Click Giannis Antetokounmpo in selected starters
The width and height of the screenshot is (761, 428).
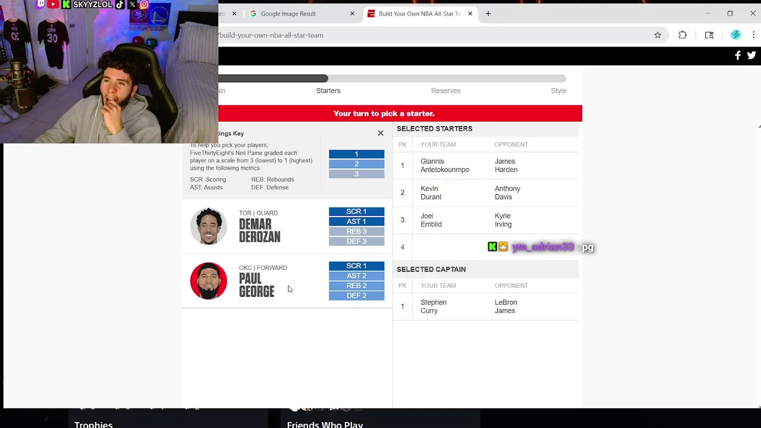445,165
